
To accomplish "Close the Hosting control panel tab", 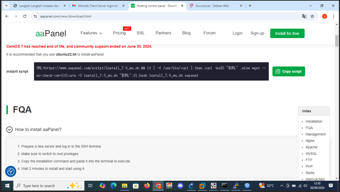I will click(182, 6).
